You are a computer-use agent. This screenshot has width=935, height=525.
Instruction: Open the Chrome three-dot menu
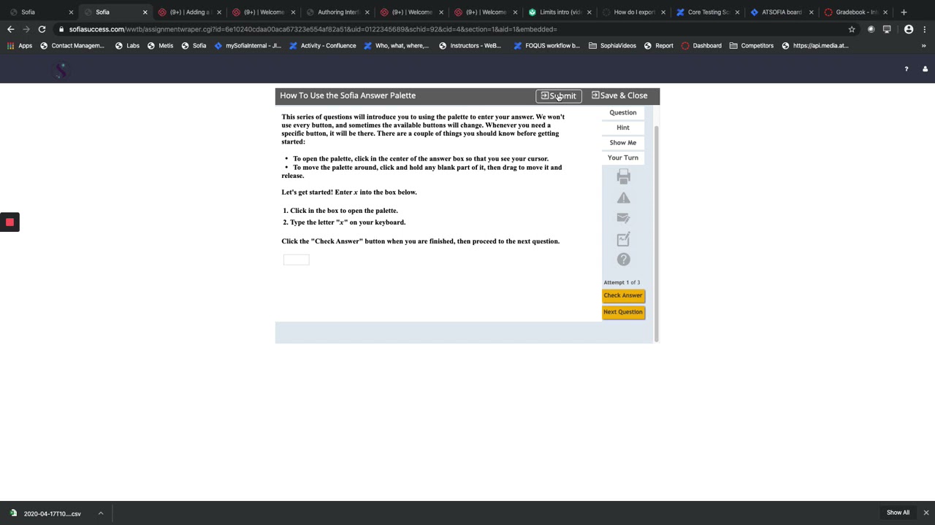tap(924, 29)
